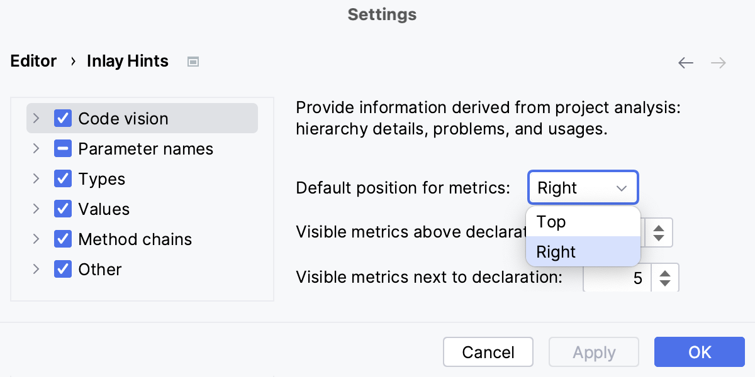Select the Right option in the dropdown

pyautogui.click(x=556, y=251)
